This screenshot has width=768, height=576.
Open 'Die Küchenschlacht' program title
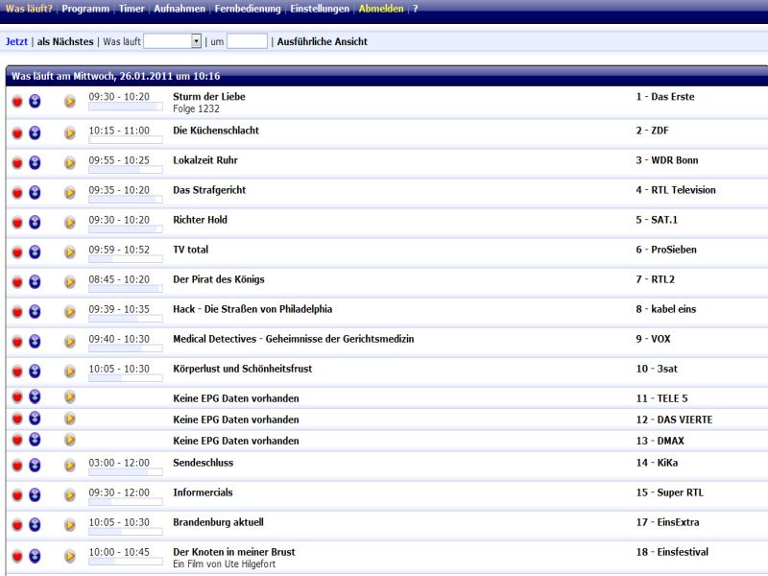pyautogui.click(x=216, y=131)
